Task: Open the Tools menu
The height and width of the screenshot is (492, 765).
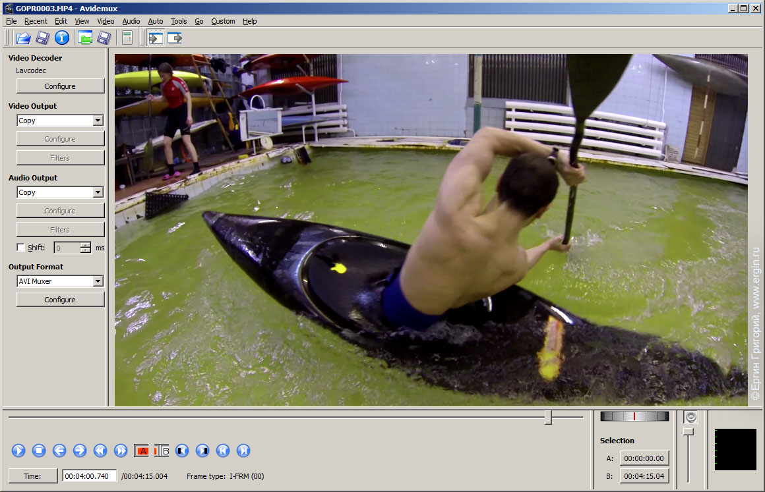Action: 179,21
